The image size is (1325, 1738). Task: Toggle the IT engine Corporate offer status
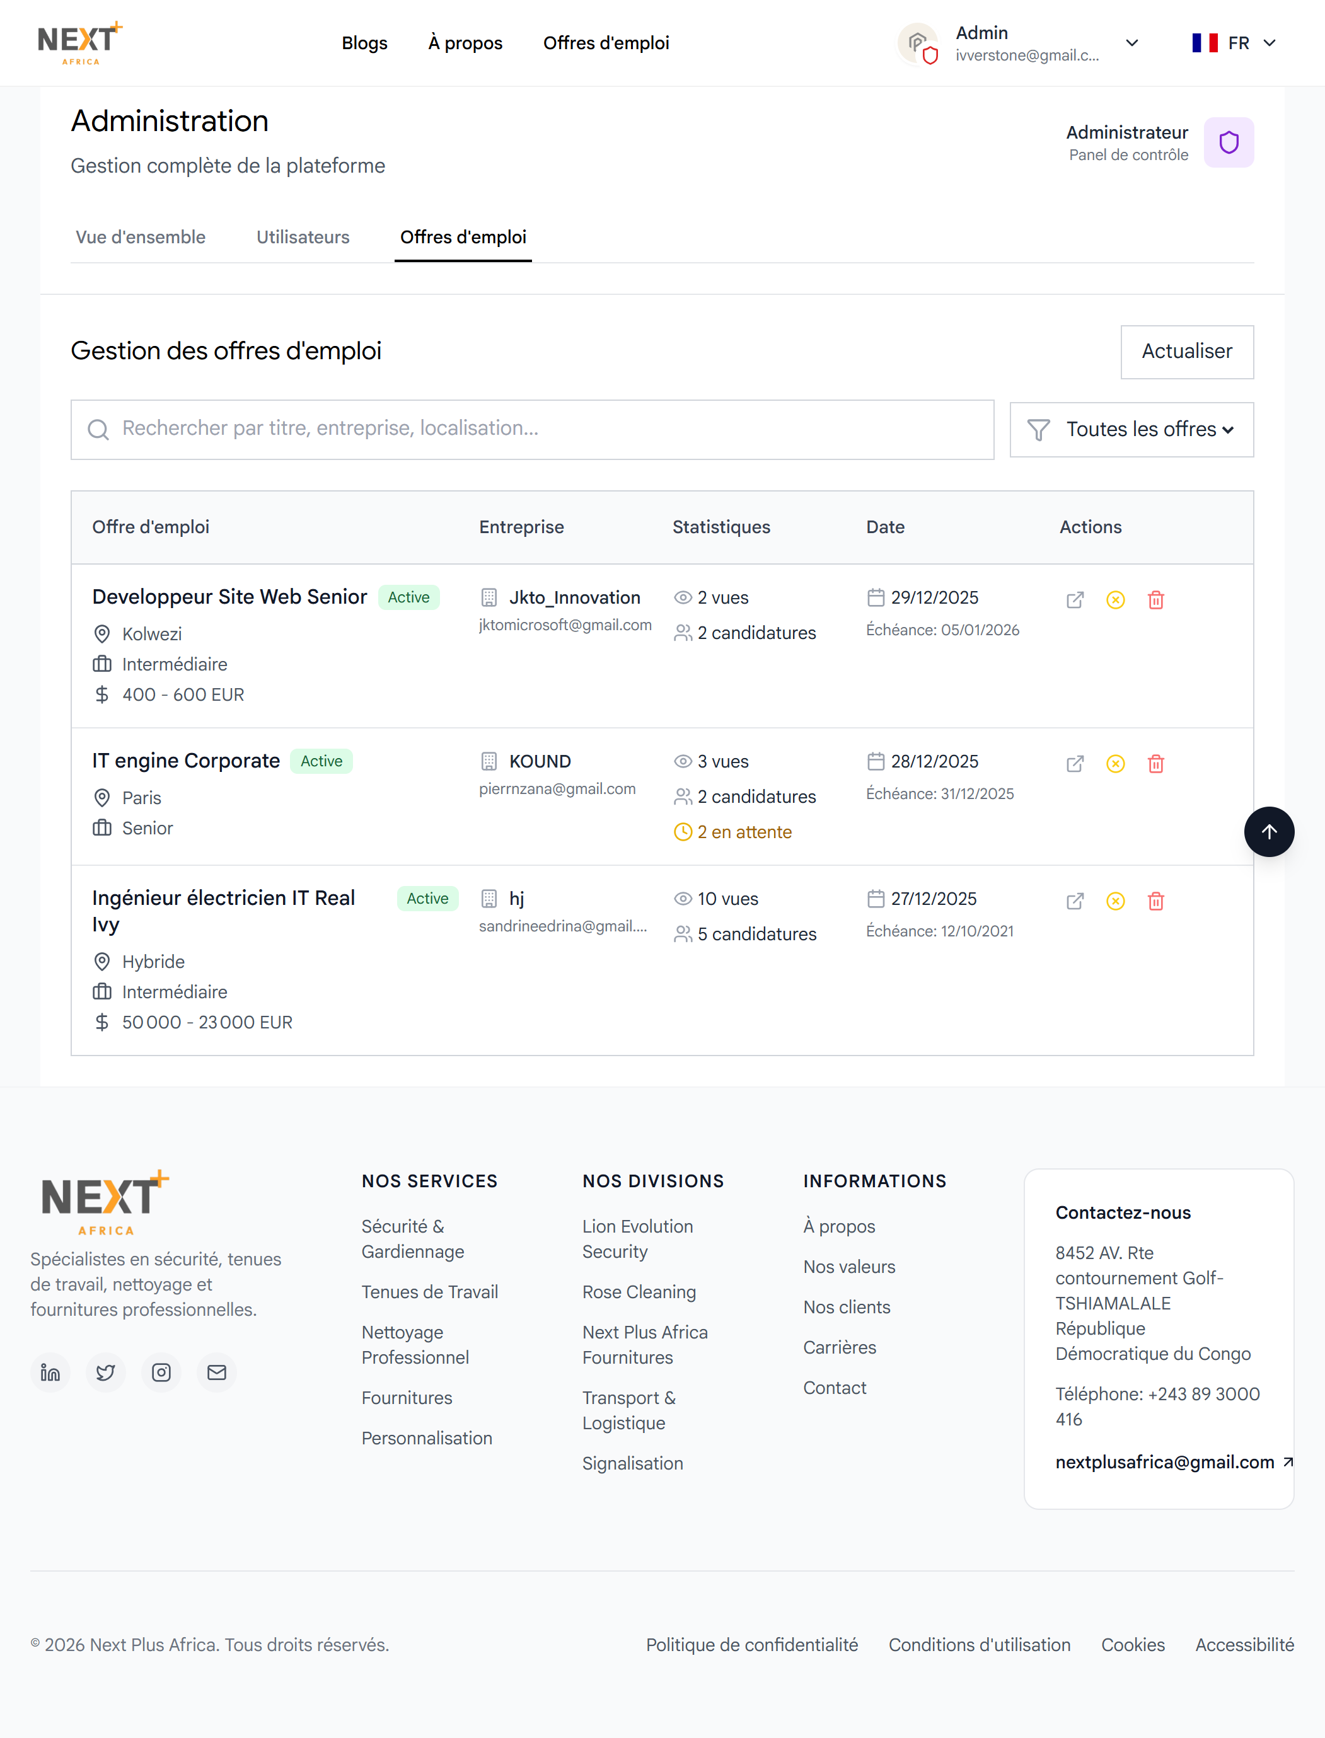1115,764
